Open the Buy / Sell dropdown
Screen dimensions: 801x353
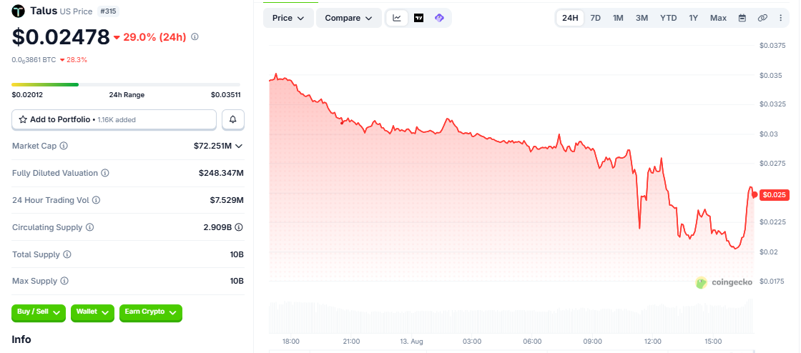(39, 312)
